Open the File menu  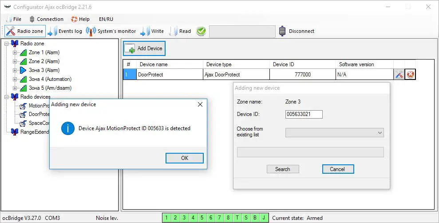click(x=13, y=19)
